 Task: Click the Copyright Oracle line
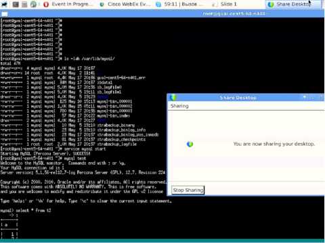point(83,182)
